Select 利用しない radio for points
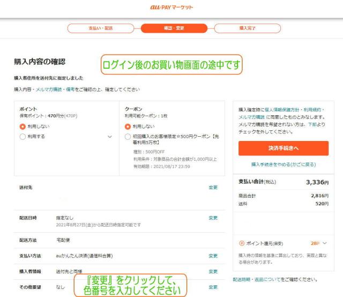The width and height of the screenshot is (343, 297). pyautogui.click(x=23, y=127)
